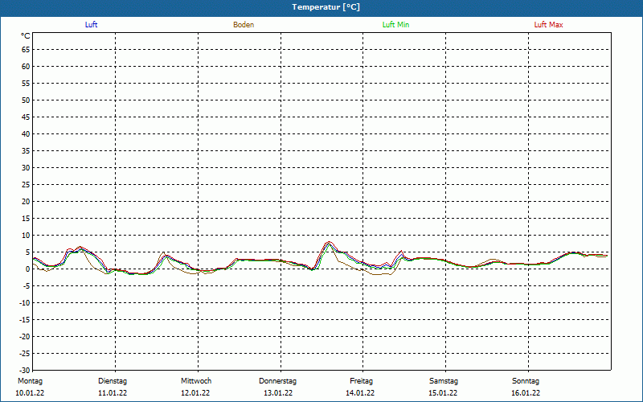The height and width of the screenshot is (402, 643).
Task: Click the 'Donnerstag' day label
Action: 277,381
